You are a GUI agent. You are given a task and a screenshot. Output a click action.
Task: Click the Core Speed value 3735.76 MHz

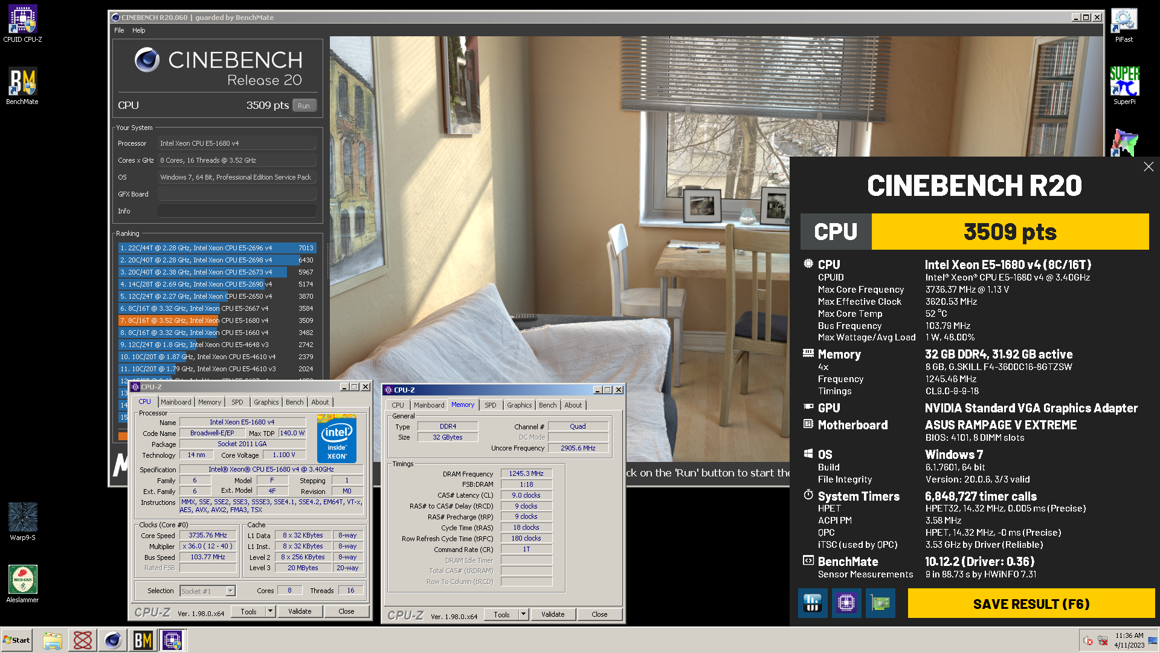point(208,535)
